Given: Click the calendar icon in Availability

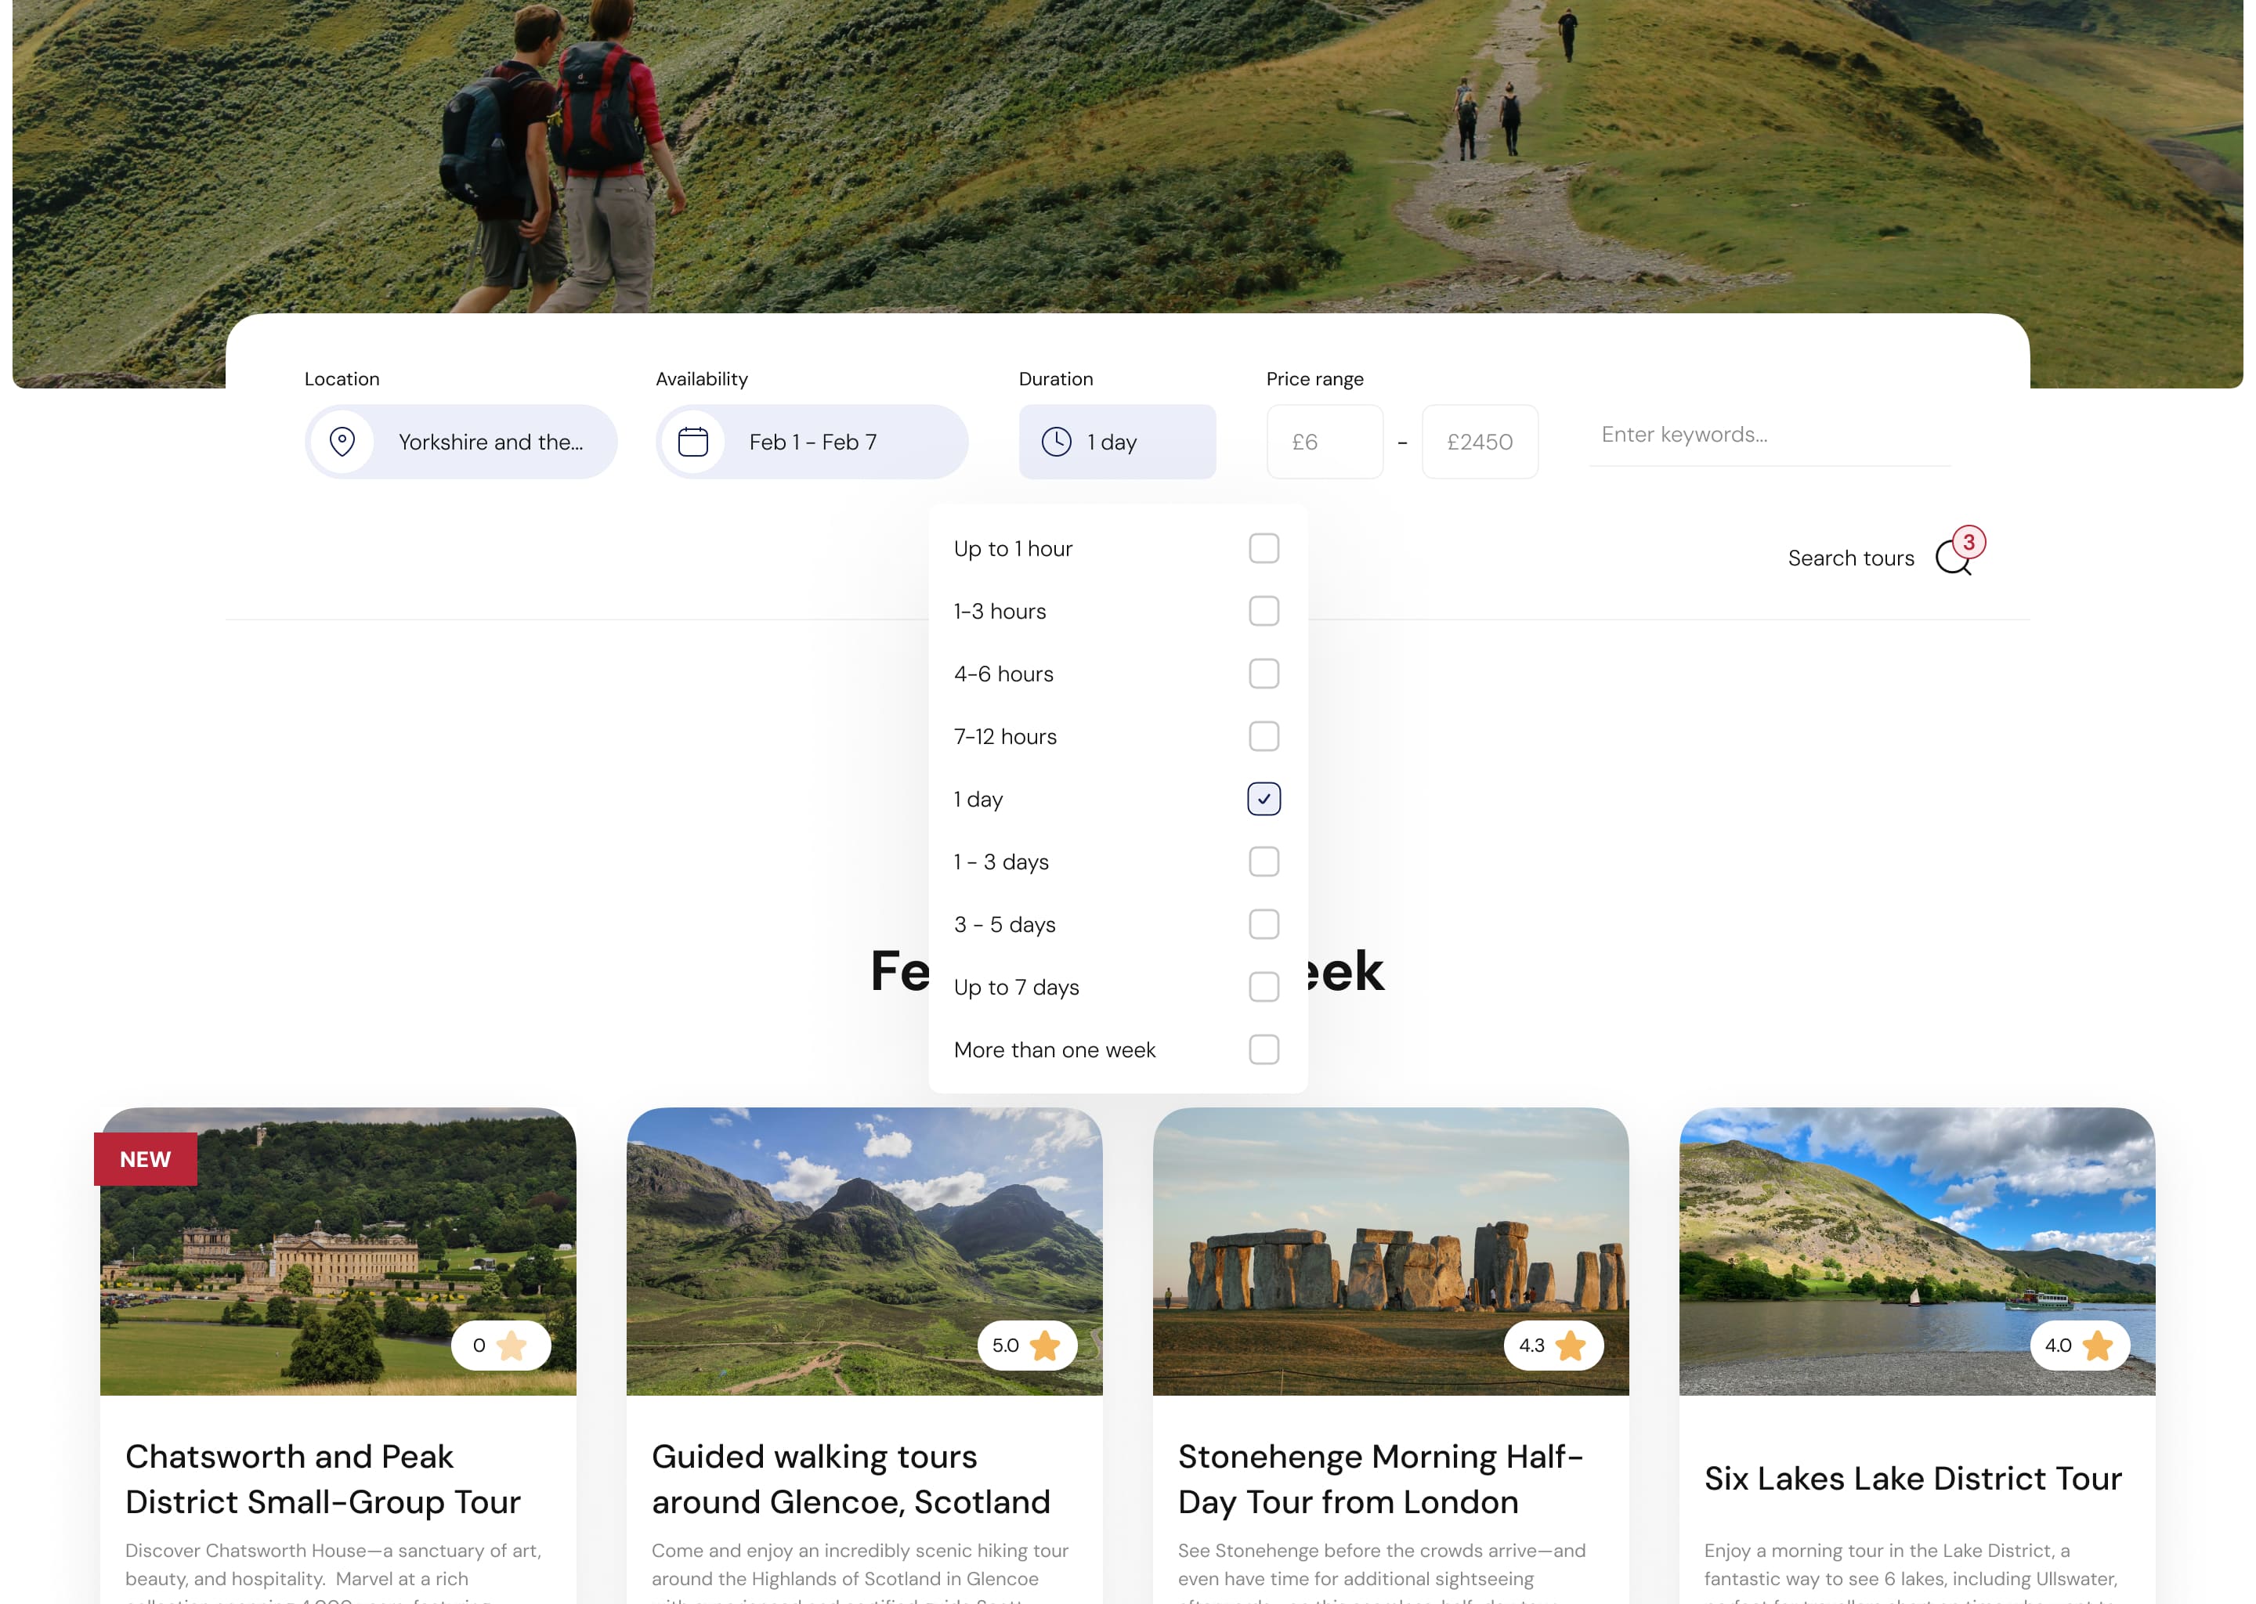Looking at the screenshot, I should click(692, 442).
